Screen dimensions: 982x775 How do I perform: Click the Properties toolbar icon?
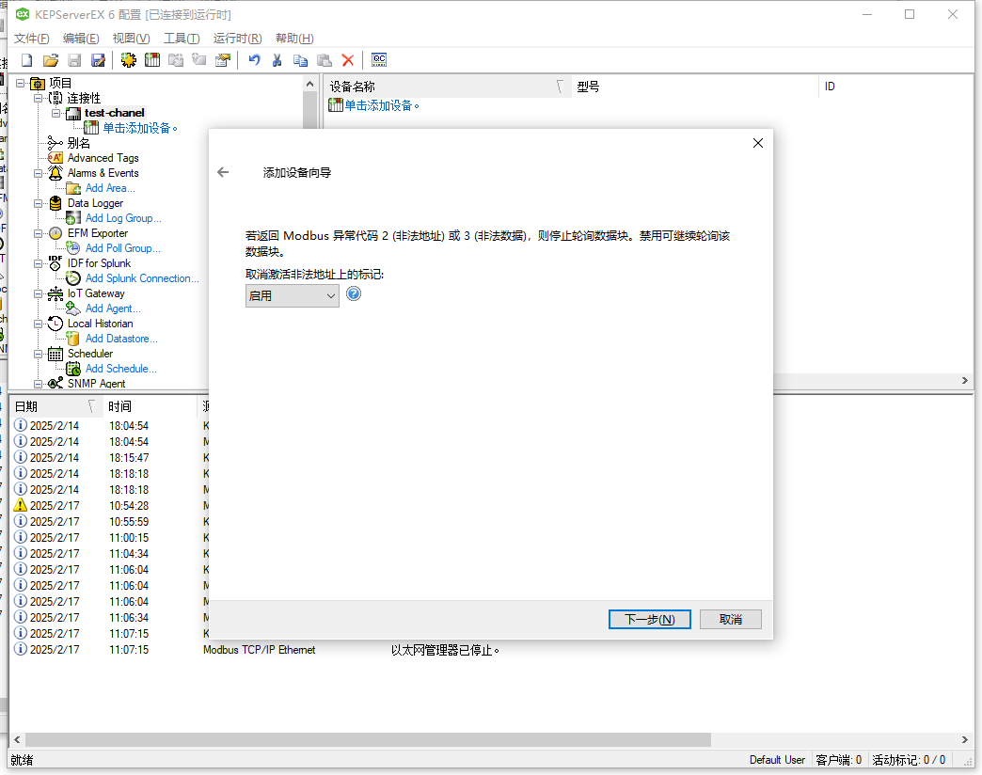222,60
